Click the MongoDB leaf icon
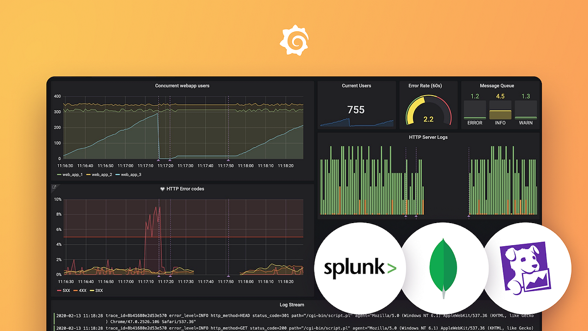This screenshot has height=331, width=588. coord(444,265)
